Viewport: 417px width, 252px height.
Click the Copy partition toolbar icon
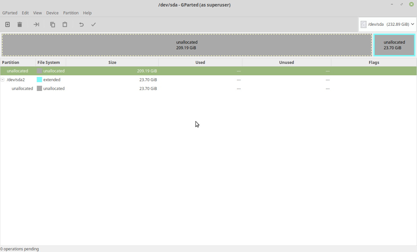[52, 24]
